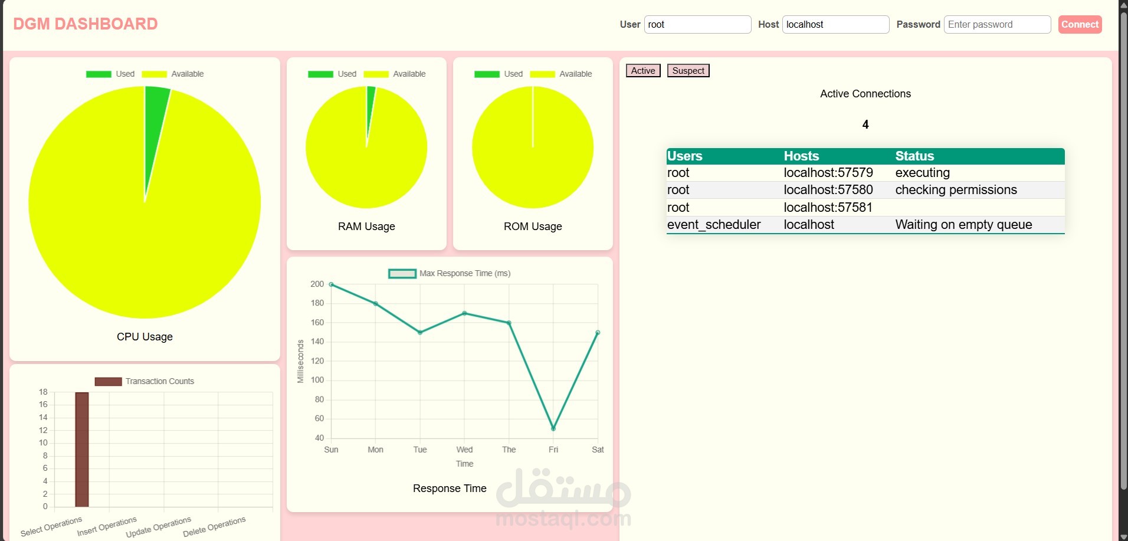Click the User input field containing root
This screenshot has height=541, width=1128.
pyautogui.click(x=697, y=24)
